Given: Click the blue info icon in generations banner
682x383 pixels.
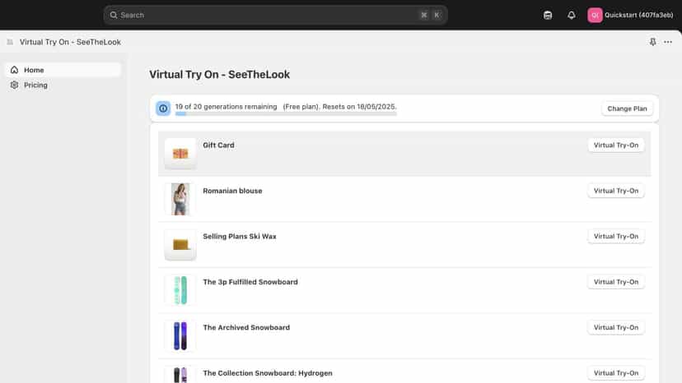Looking at the screenshot, I should 163,108.
